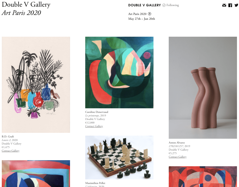Toggle the Following checkmark for Double V Gallery

tap(164, 5)
